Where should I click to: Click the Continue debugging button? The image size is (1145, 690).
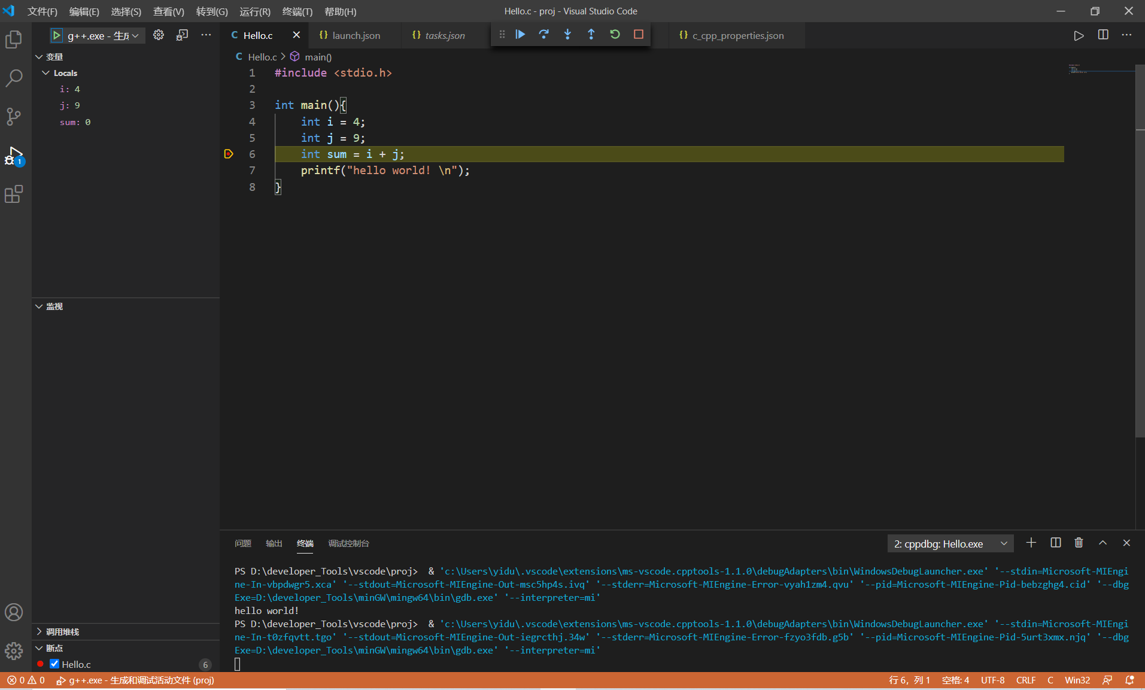[x=520, y=35]
